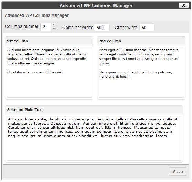Click the Gutter width field

(x=147, y=28)
